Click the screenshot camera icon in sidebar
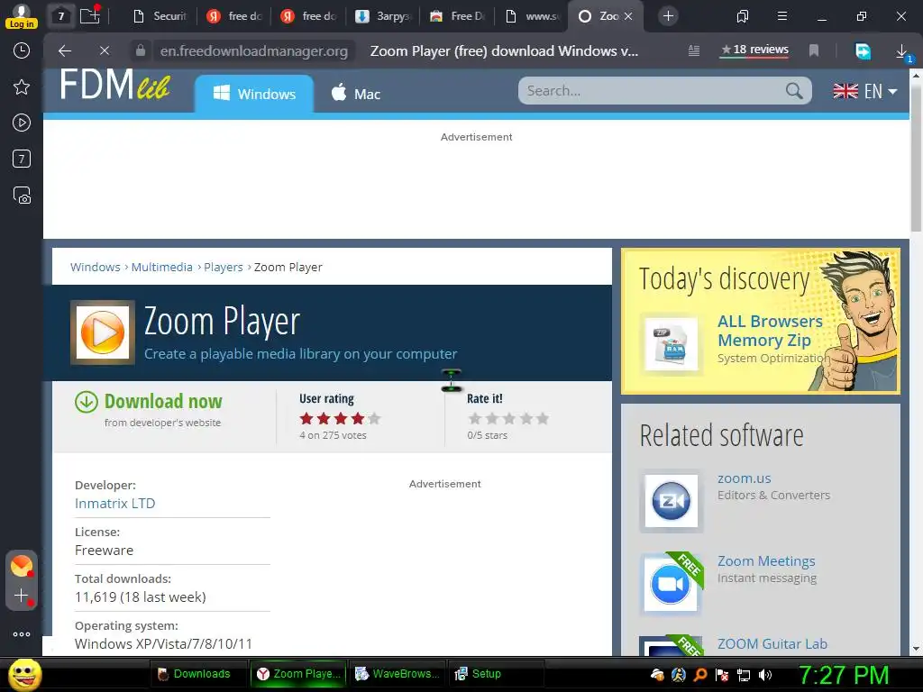The width and height of the screenshot is (923, 692). [x=22, y=196]
